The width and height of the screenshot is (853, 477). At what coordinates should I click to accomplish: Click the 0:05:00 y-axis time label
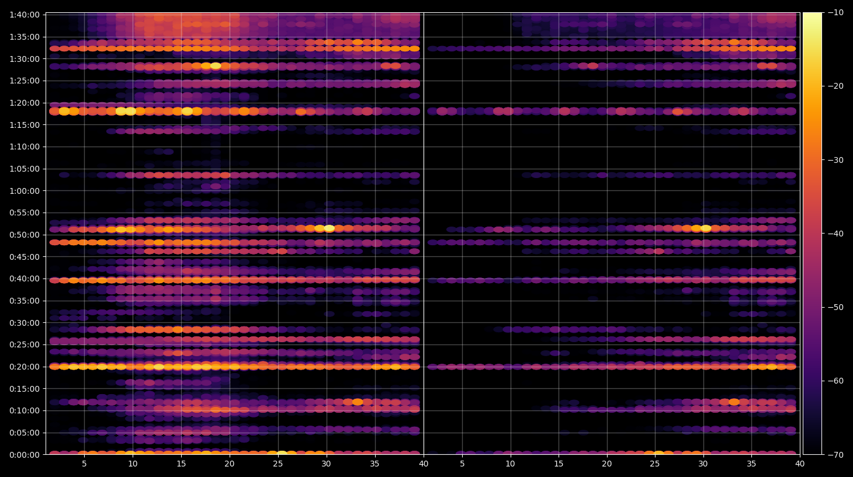pos(25,433)
